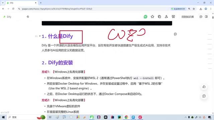Image resolution: width=214 pixels, height=120 pixels.
Task: Click inline code 'wsl --install'
Action: pos(143,78)
